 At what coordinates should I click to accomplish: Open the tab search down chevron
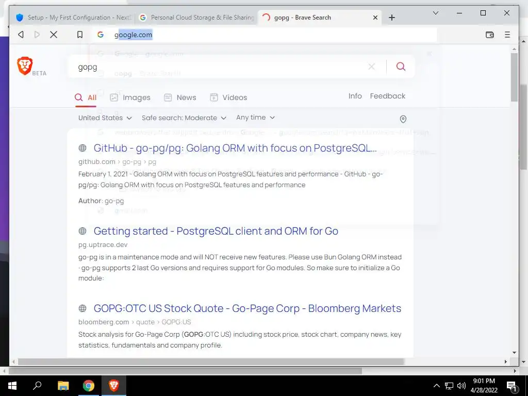pyautogui.click(x=435, y=13)
